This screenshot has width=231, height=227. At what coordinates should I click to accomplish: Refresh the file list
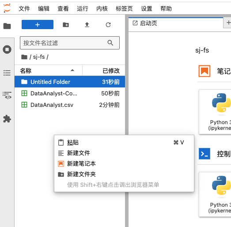(x=108, y=25)
